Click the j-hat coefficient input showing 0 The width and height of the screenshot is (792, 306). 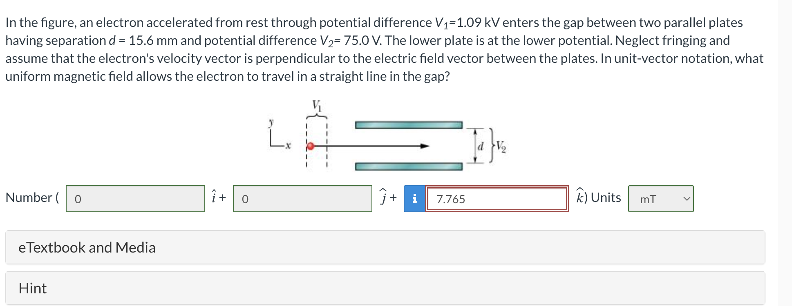(x=302, y=199)
